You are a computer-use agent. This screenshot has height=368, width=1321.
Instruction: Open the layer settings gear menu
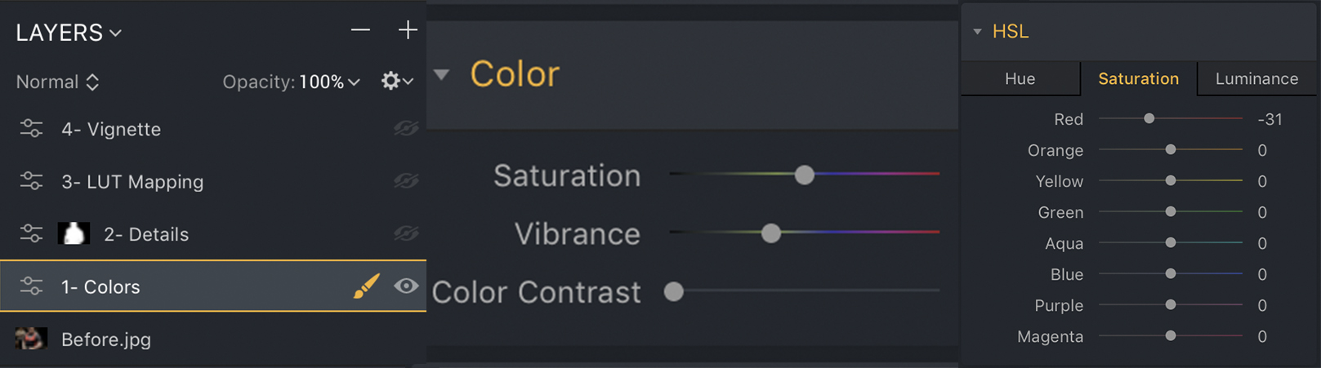coord(396,81)
